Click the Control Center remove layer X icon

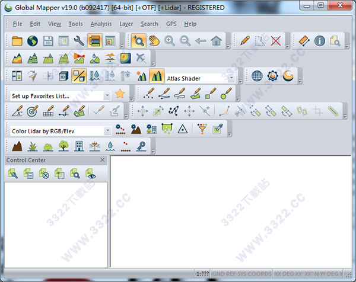pyautogui.click(x=44, y=174)
